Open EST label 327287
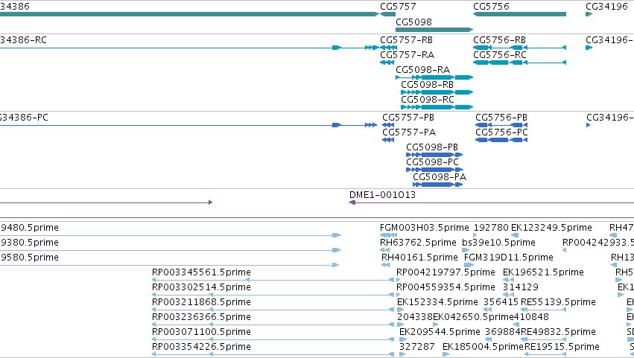This screenshot has width=634, height=358. [x=417, y=347]
